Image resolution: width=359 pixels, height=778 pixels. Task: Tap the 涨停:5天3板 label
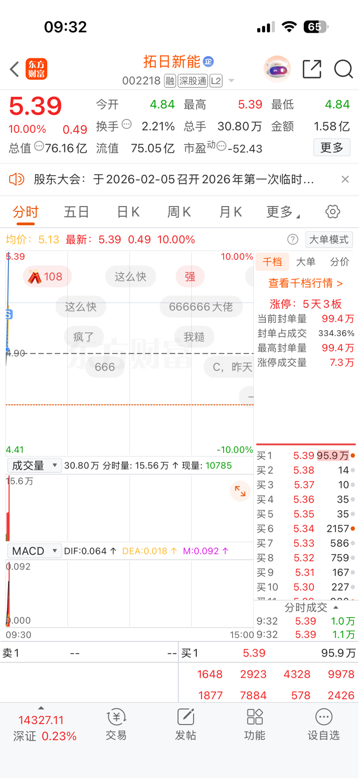[x=306, y=304]
